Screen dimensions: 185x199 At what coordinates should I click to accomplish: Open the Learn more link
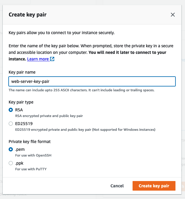click(x=38, y=59)
